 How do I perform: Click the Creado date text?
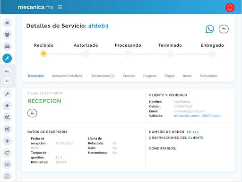45,93
